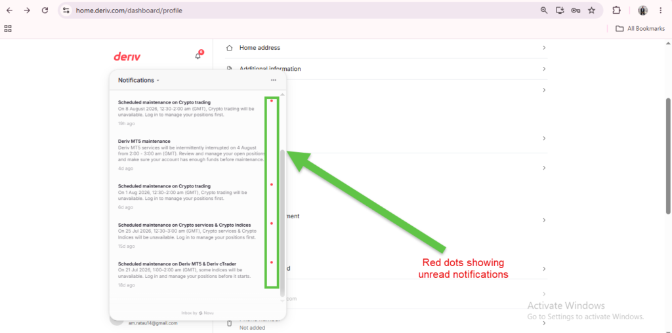Image resolution: width=672 pixels, height=333 pixels.
Task: Open the apps grid icon in bookmarks bar
Action: [x=8, y=29]
